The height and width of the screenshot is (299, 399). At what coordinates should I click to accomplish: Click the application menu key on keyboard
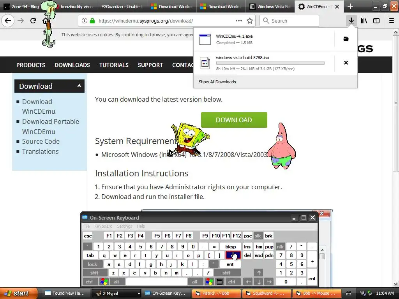pos(220,281)
